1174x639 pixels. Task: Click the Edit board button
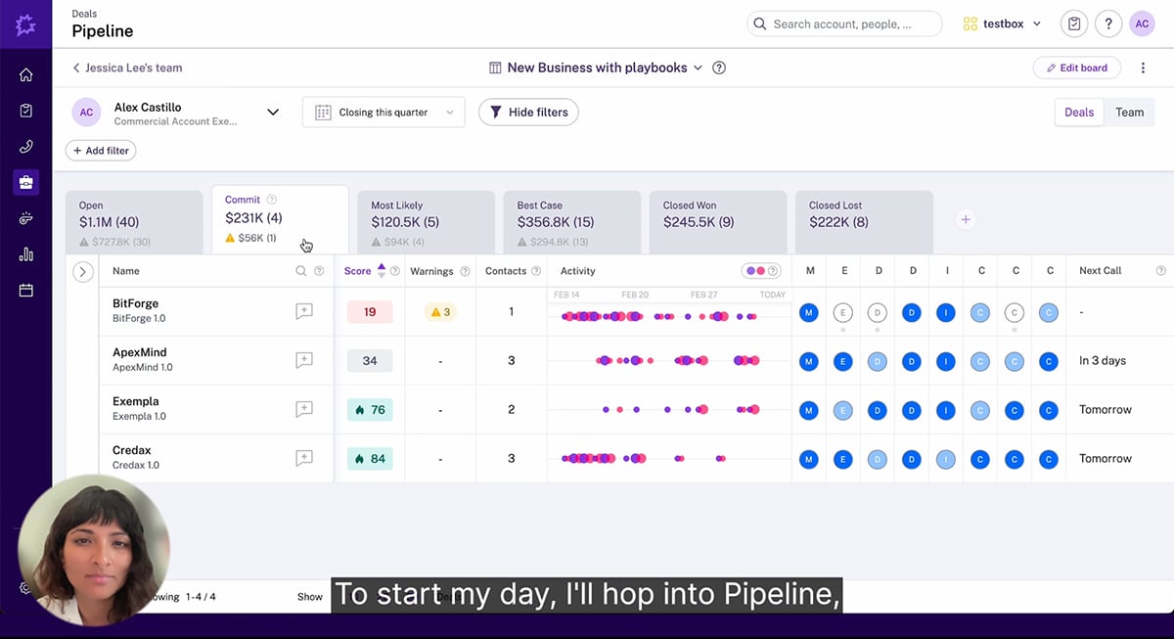1076,68
